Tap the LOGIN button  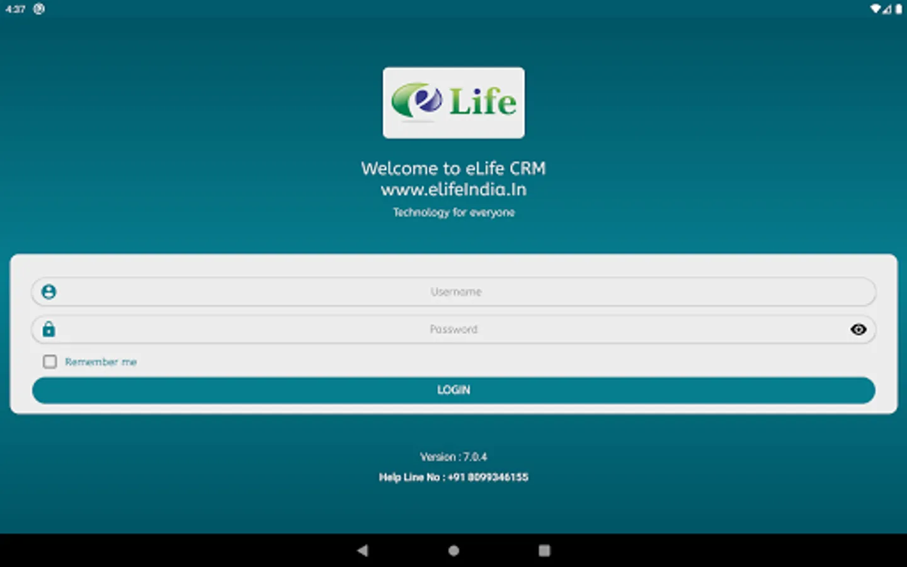[453, 390]
